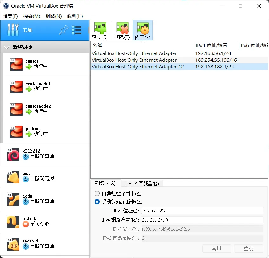This screenshot has height=258, width=269.
Task: Click powered-off status icon for x213212
Action: pos(26,156)
